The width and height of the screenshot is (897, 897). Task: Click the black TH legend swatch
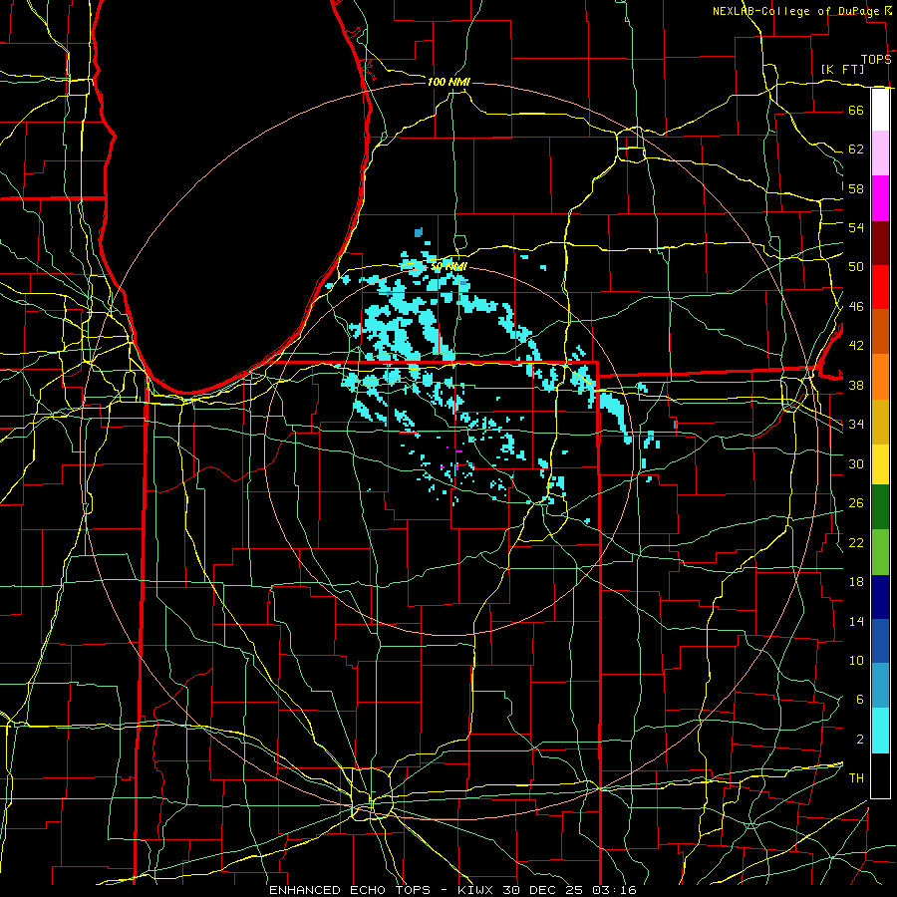pos(880,775)
